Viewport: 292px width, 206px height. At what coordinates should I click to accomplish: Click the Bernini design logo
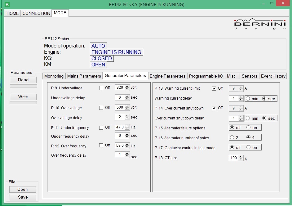coord(260,24)
